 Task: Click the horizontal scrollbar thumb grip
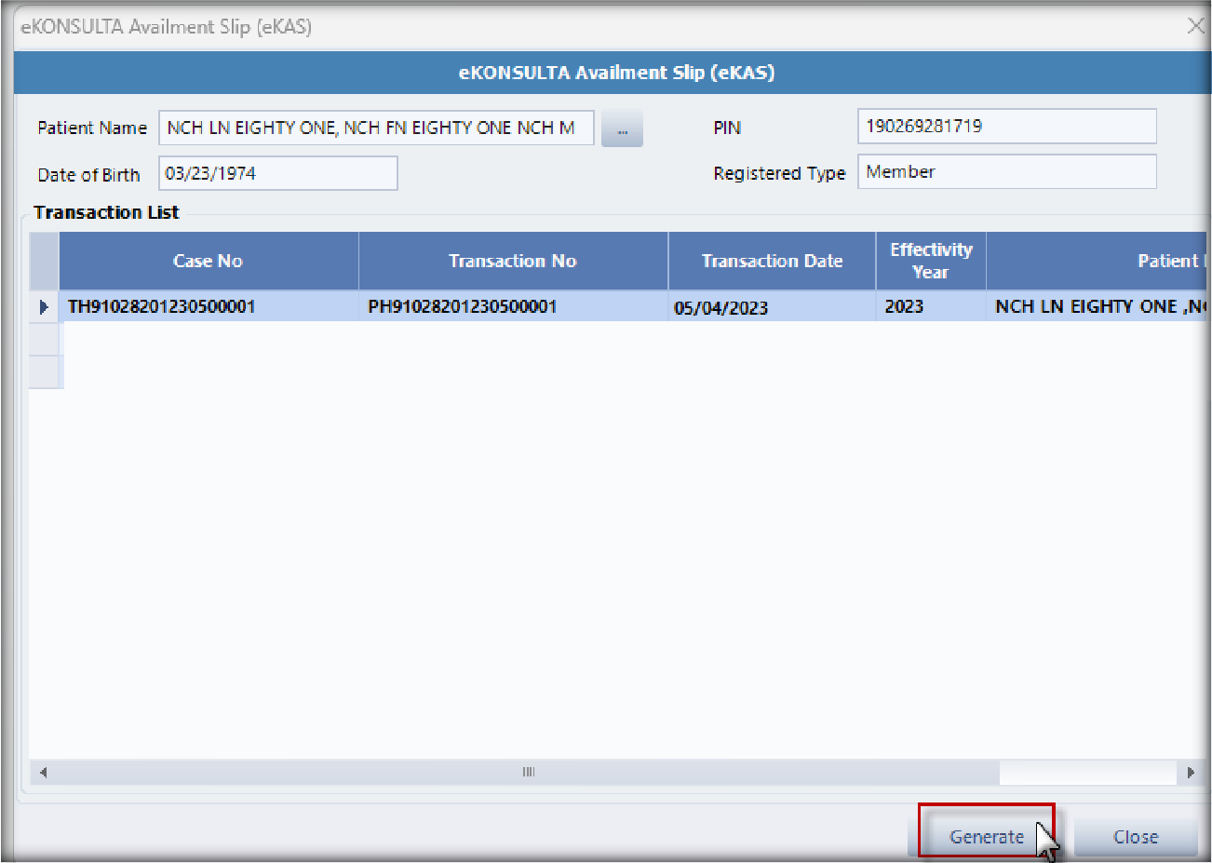[x=528, y=772]
